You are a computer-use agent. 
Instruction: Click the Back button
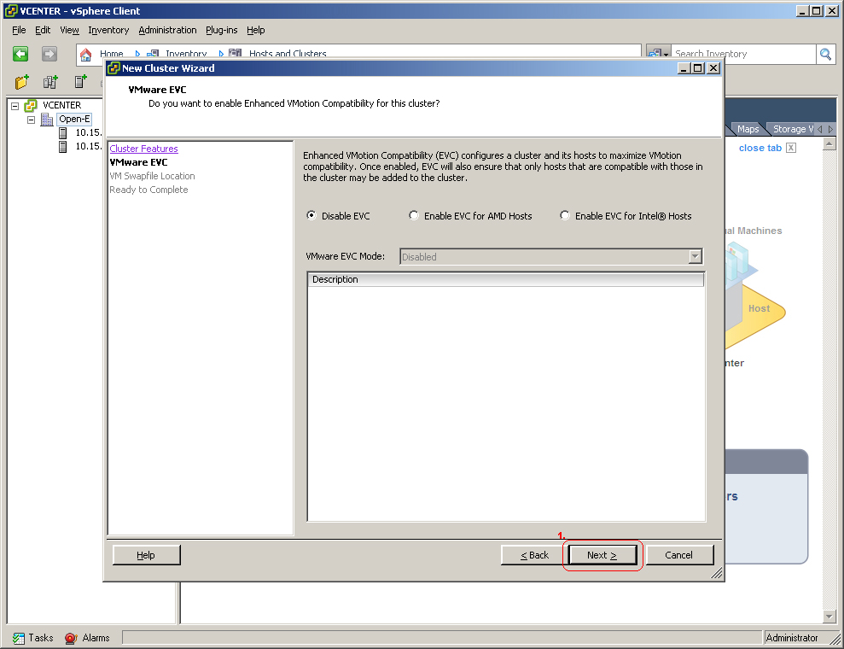point(534,555)
